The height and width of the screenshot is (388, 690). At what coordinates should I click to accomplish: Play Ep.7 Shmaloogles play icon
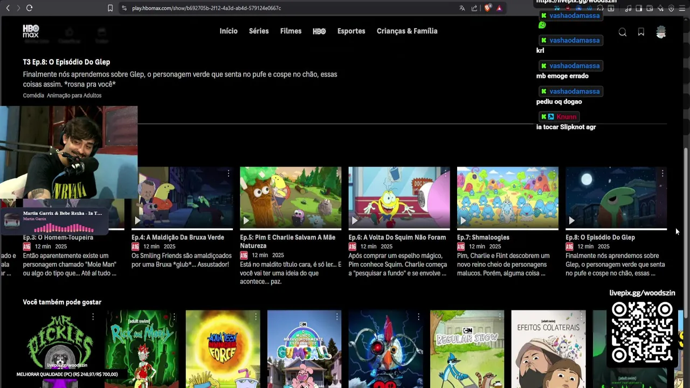point(463,220)
